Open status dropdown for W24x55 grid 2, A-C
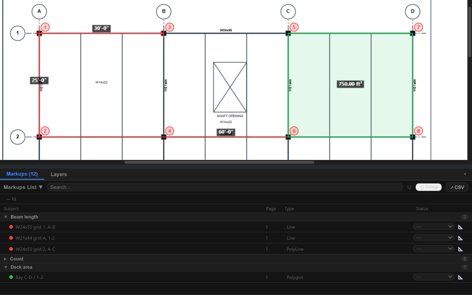This screenshot has width=472, height=295. point(433,249)
